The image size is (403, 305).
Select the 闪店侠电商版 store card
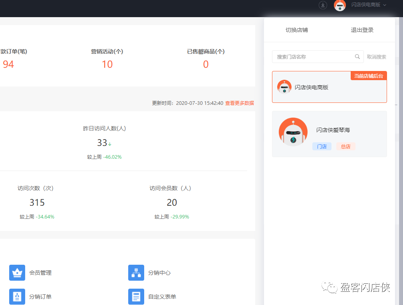pyautogui.click(x=329, y=87)
